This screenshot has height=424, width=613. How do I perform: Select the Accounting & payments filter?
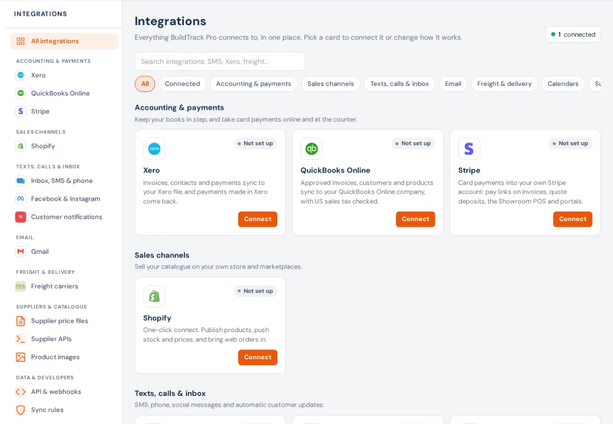tap(253, 84)
